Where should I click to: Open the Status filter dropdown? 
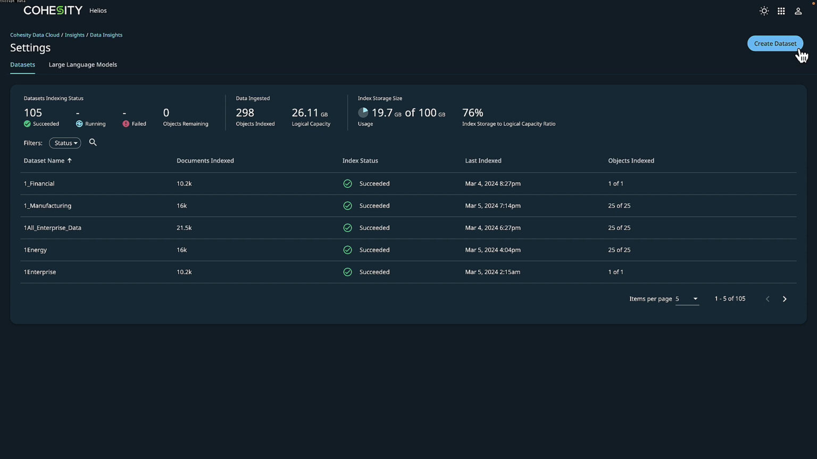[x=64, y=142]
